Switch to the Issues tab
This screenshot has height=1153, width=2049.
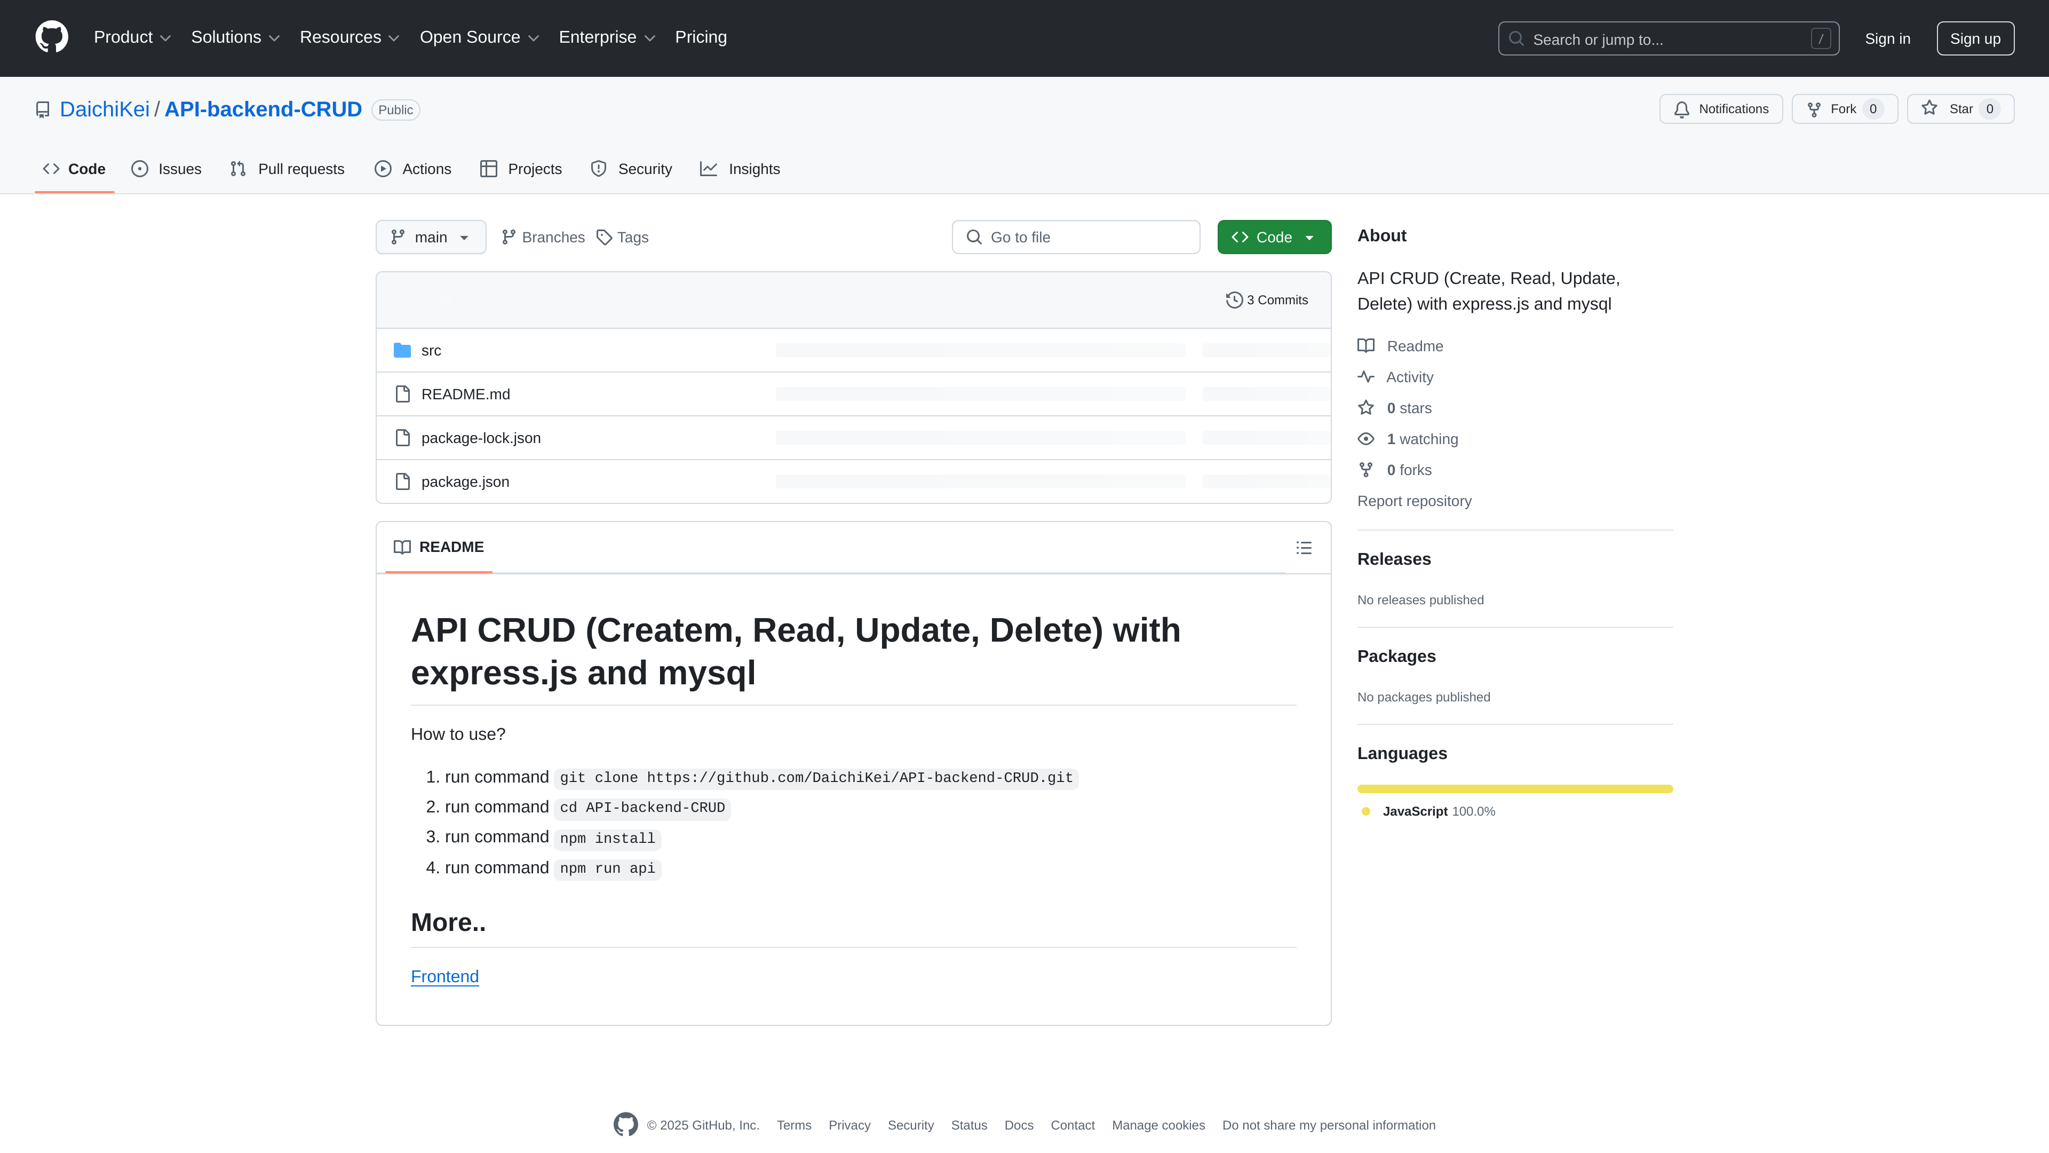click(166, 169)
